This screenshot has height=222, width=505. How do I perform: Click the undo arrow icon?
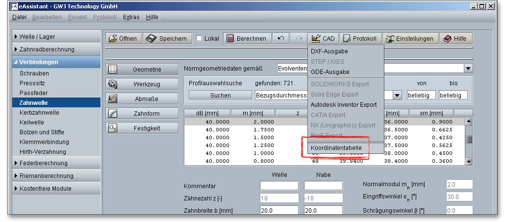280,39
